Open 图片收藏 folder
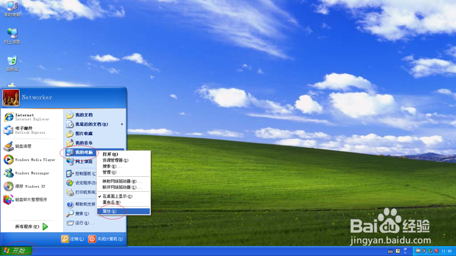This screenshot has height=256, width=456. 95,133
